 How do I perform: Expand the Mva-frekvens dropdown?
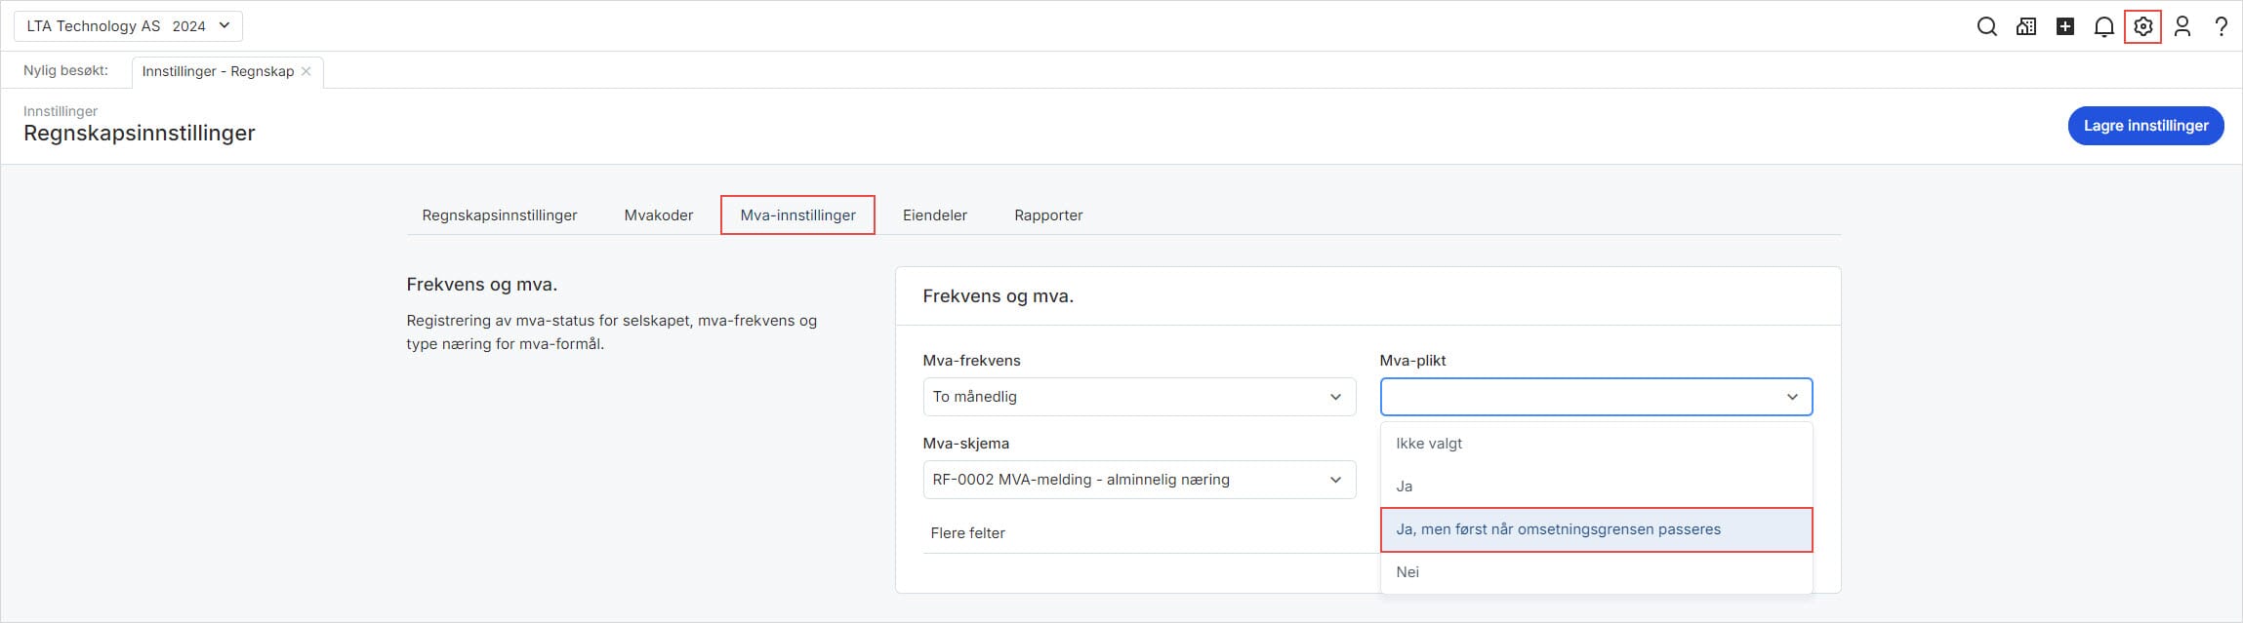click(x=1138, y=397)
